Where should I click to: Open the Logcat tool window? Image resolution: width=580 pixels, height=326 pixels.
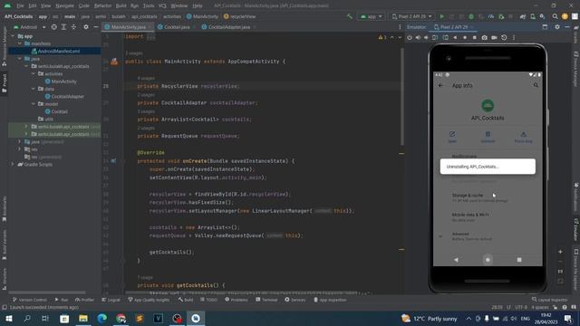[111, 300]
